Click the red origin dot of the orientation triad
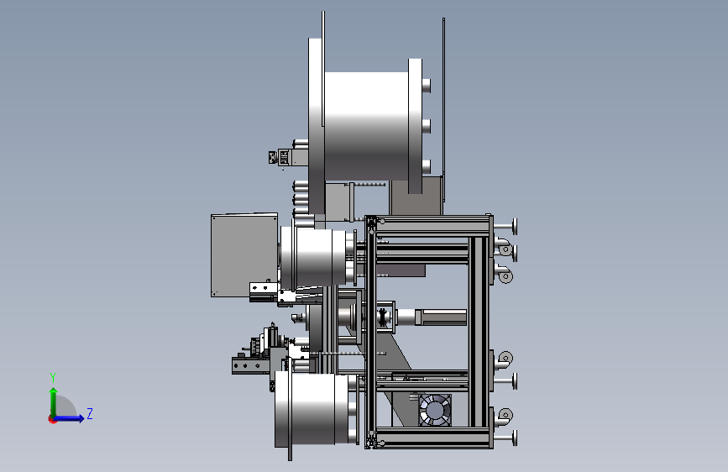Screen dimensions: 728x472 tap(52, 419)
